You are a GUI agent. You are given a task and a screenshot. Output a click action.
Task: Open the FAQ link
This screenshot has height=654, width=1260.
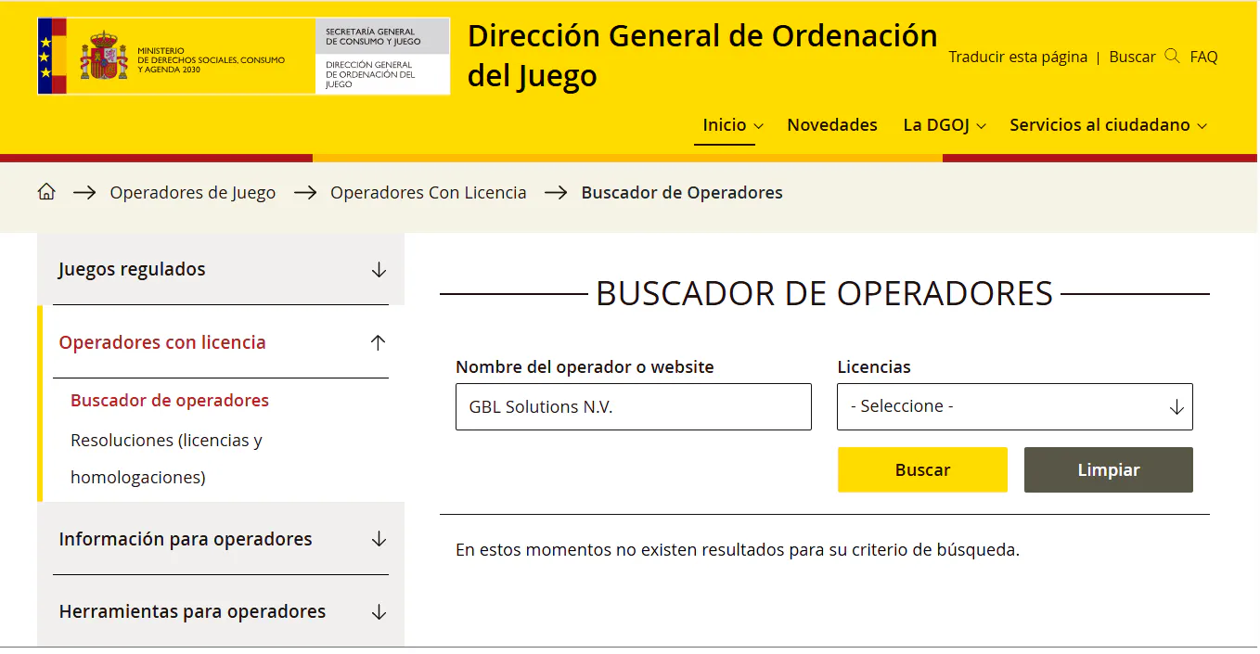[1203, 57]
